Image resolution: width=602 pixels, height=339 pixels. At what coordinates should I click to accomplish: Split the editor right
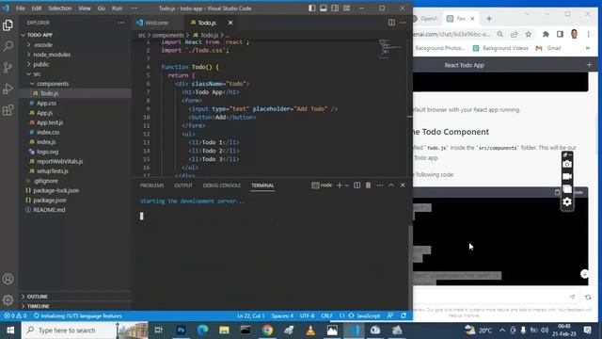click(x=391, y=23)
